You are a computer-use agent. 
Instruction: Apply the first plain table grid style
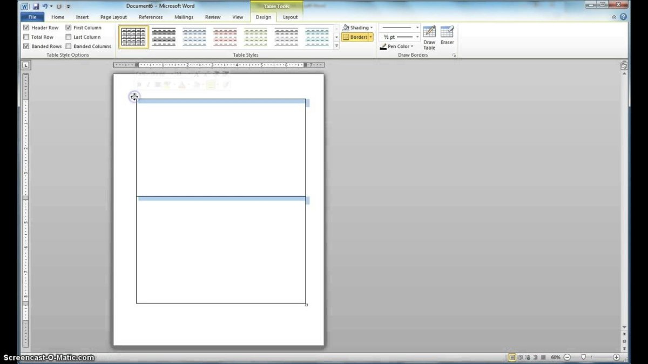pyautogui.click(x=133, y=37)
